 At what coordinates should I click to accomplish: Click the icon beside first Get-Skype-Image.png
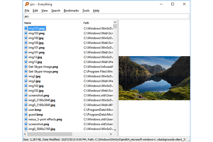pos(26,67)
